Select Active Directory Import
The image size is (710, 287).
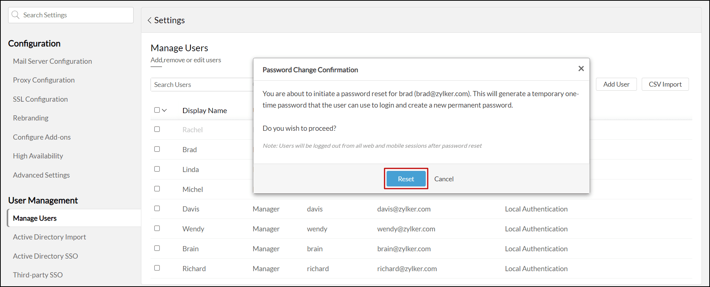click(x=49, y=237)
